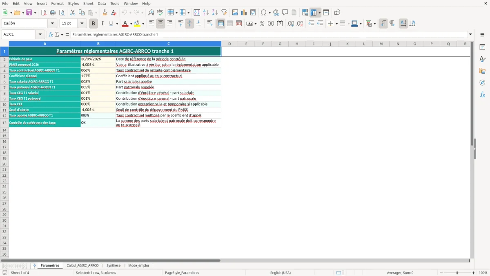Open Name Box dropdown arrow
The width and height of the screenshot is (490, 276).
coord(40,34)
